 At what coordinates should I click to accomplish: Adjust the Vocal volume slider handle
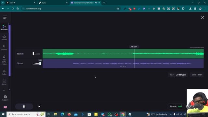pos(40,63)
